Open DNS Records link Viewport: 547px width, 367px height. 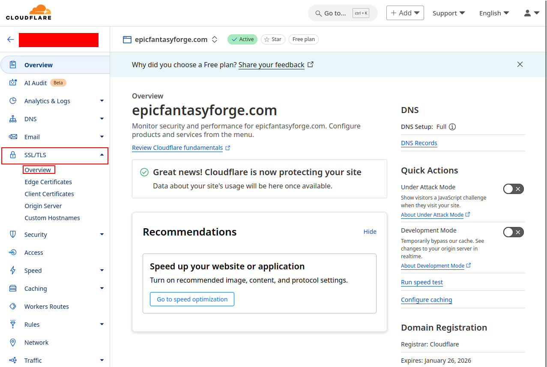[x=419, y=143]
